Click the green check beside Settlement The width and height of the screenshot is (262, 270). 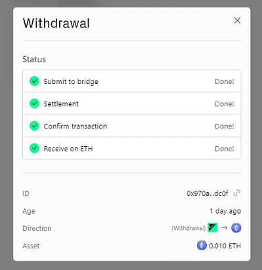[34, 104]
